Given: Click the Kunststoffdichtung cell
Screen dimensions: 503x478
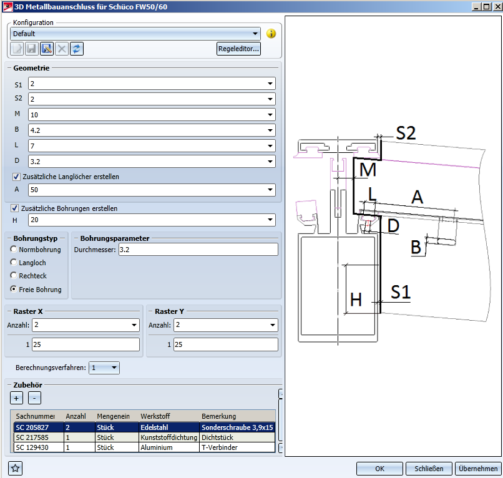Looking at the screenshot, I should [x=169, y=437].
